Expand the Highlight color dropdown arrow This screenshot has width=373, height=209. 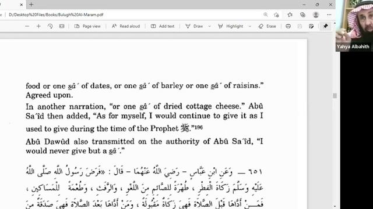[250, 26]
